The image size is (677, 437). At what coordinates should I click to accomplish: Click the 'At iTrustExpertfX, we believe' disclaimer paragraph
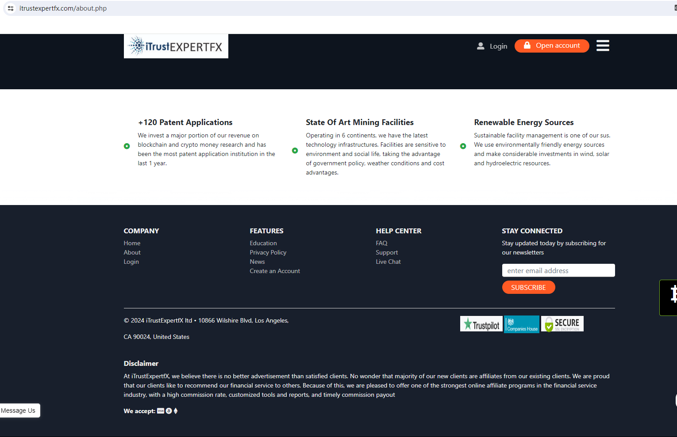pyautogui.click(x=366, y=385)
